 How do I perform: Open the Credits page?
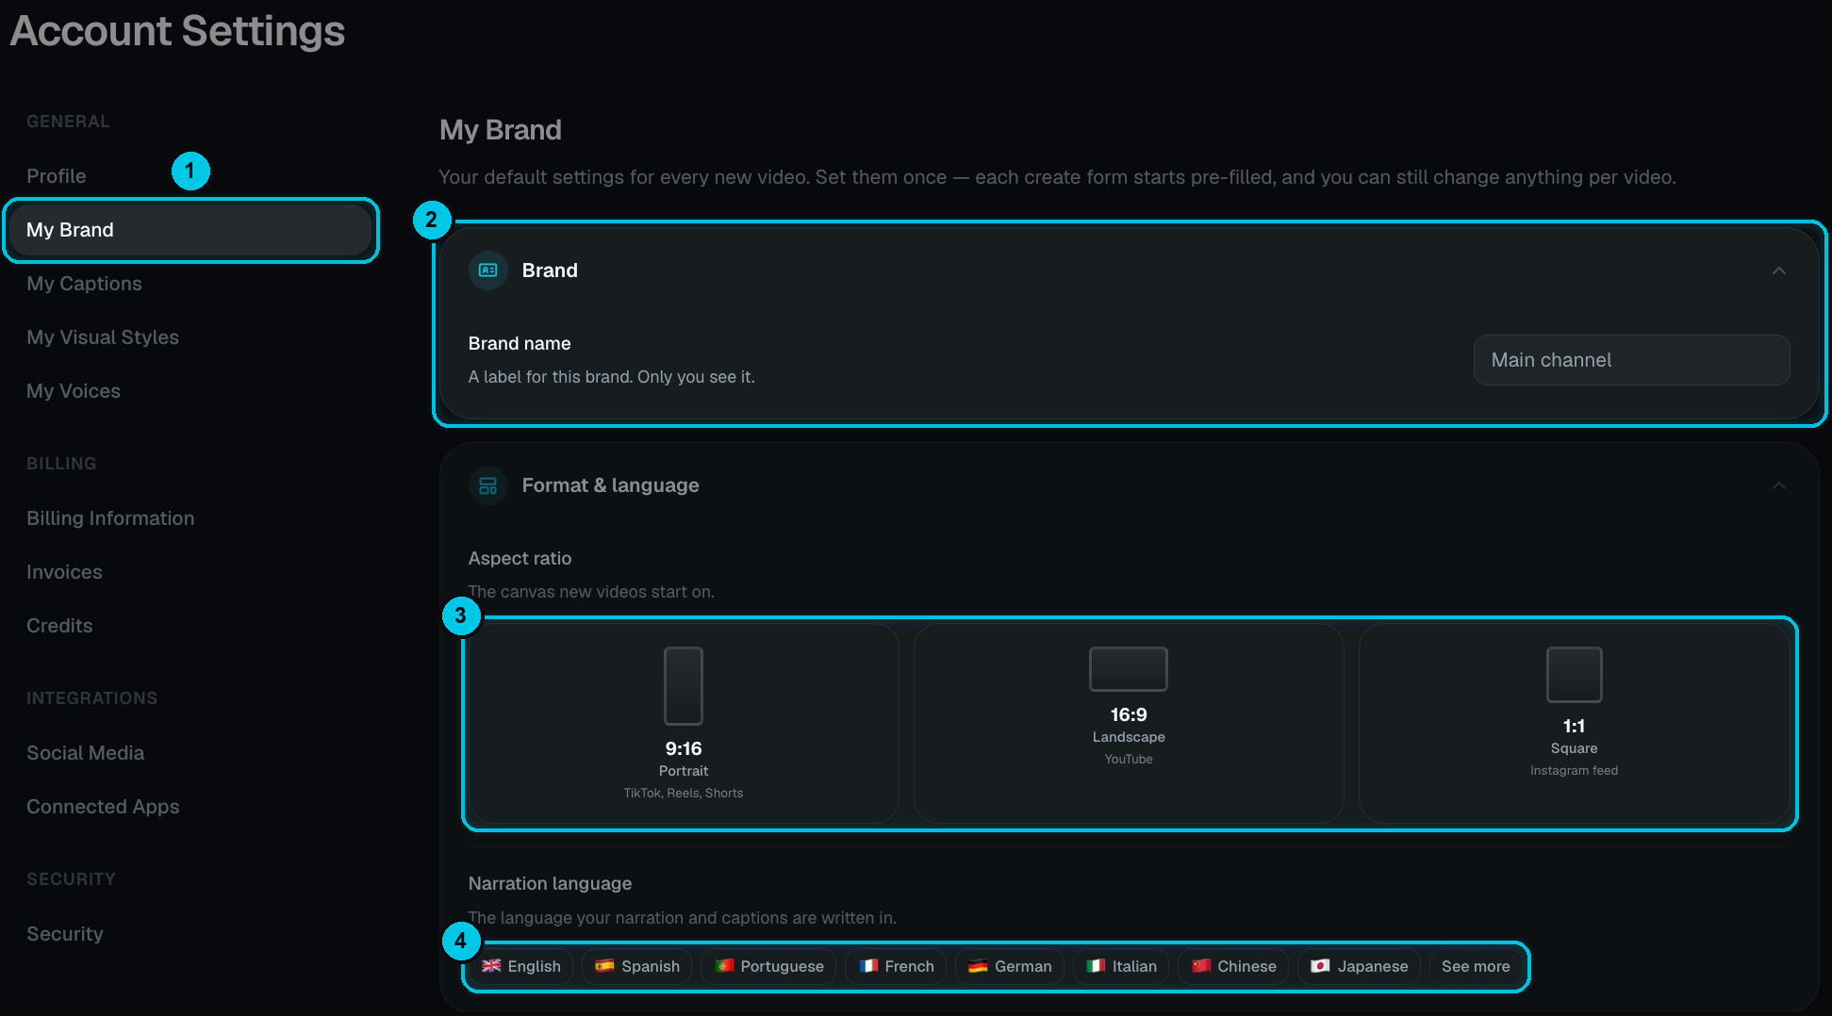(59, 626)
